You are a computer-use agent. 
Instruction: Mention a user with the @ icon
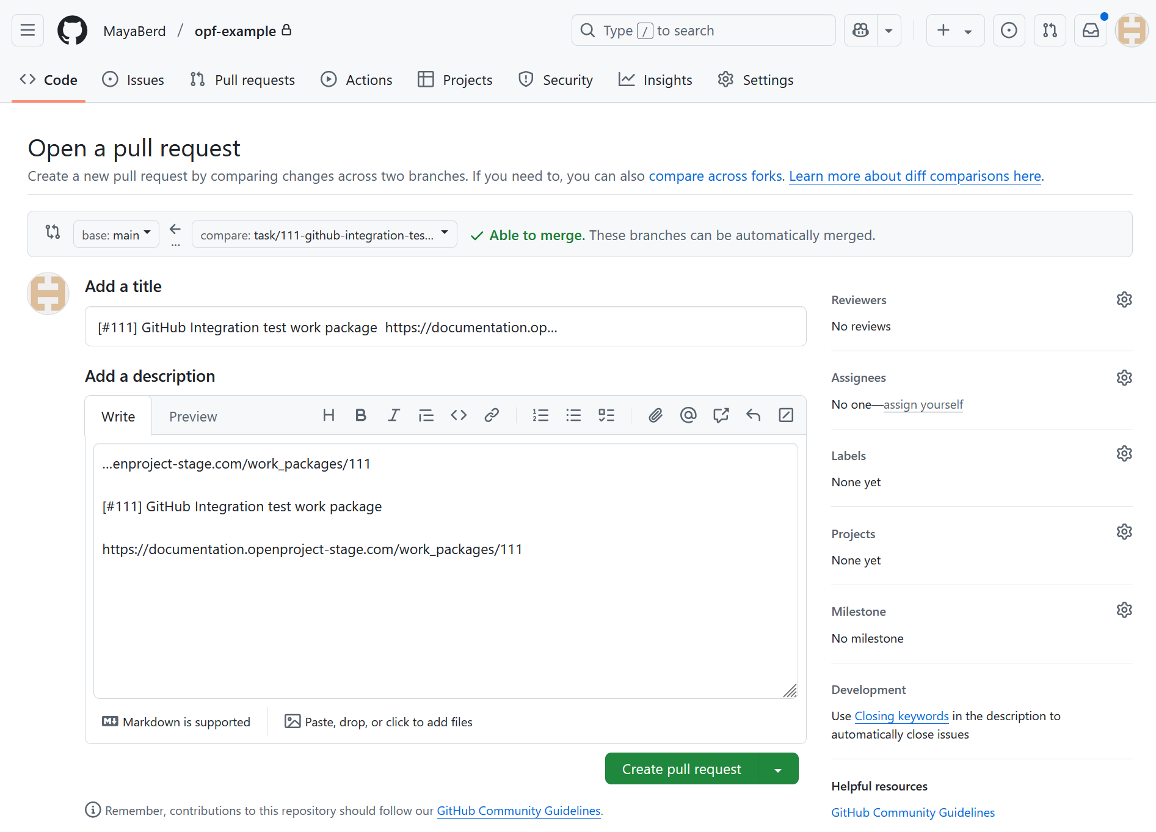pos(688,415)
